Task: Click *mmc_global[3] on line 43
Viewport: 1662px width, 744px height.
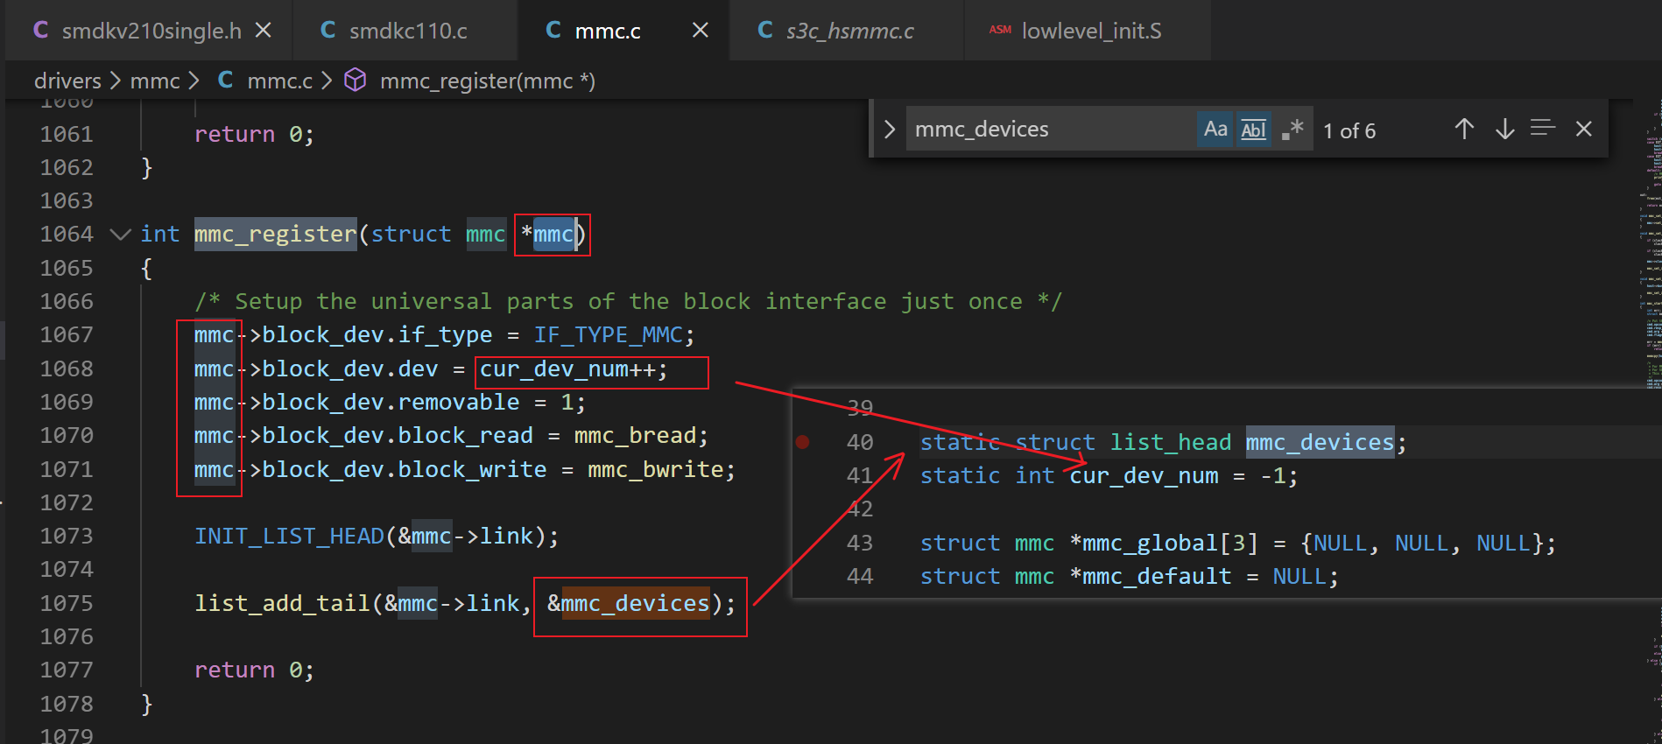Action: (1163, 544)
